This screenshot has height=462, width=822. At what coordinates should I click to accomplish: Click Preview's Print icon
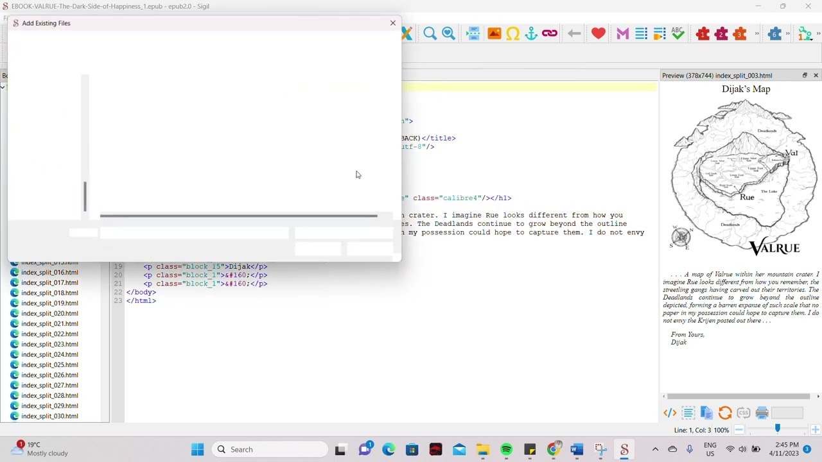click(x=762, y=413)
